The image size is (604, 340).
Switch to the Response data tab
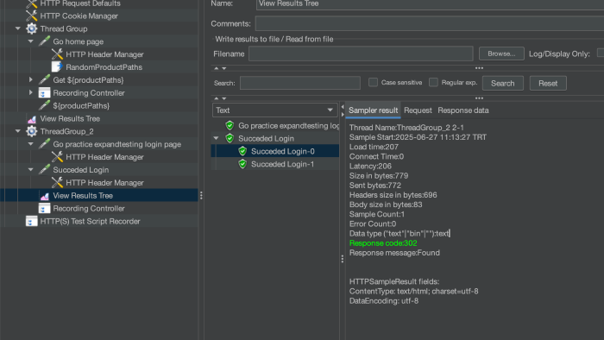463,110
